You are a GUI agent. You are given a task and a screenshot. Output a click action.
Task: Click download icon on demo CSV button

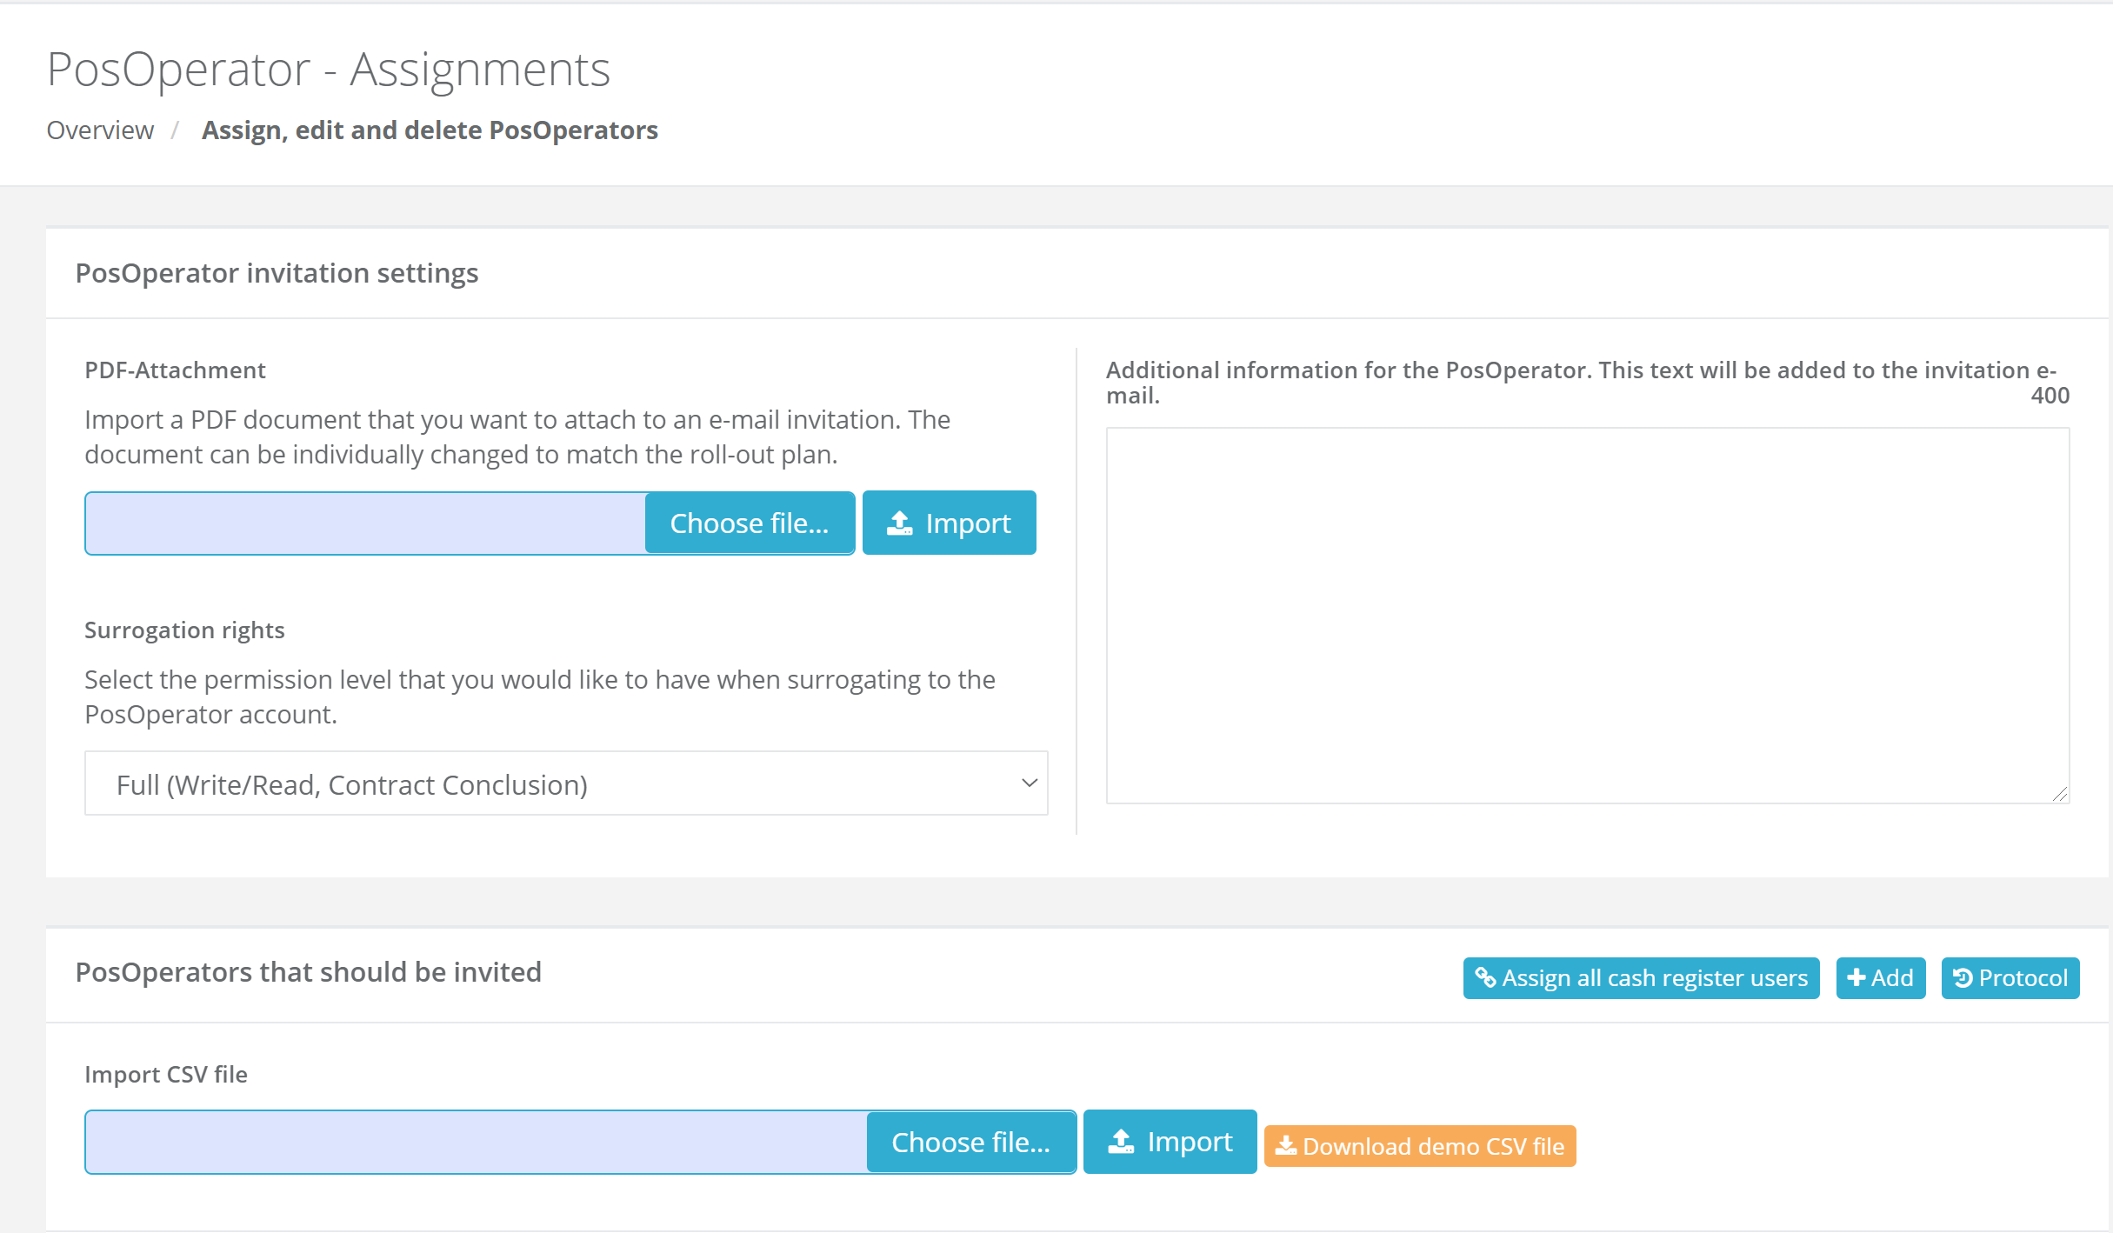pos(1286,1146)
